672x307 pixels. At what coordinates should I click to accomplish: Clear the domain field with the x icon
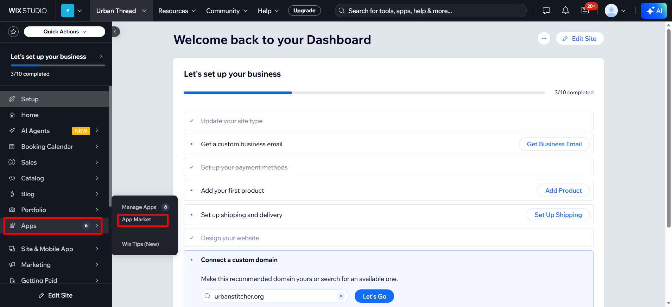(341, 296)
